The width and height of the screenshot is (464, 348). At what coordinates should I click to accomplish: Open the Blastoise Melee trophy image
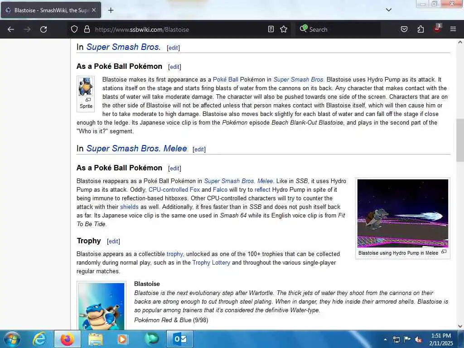(x=101, y=306)
